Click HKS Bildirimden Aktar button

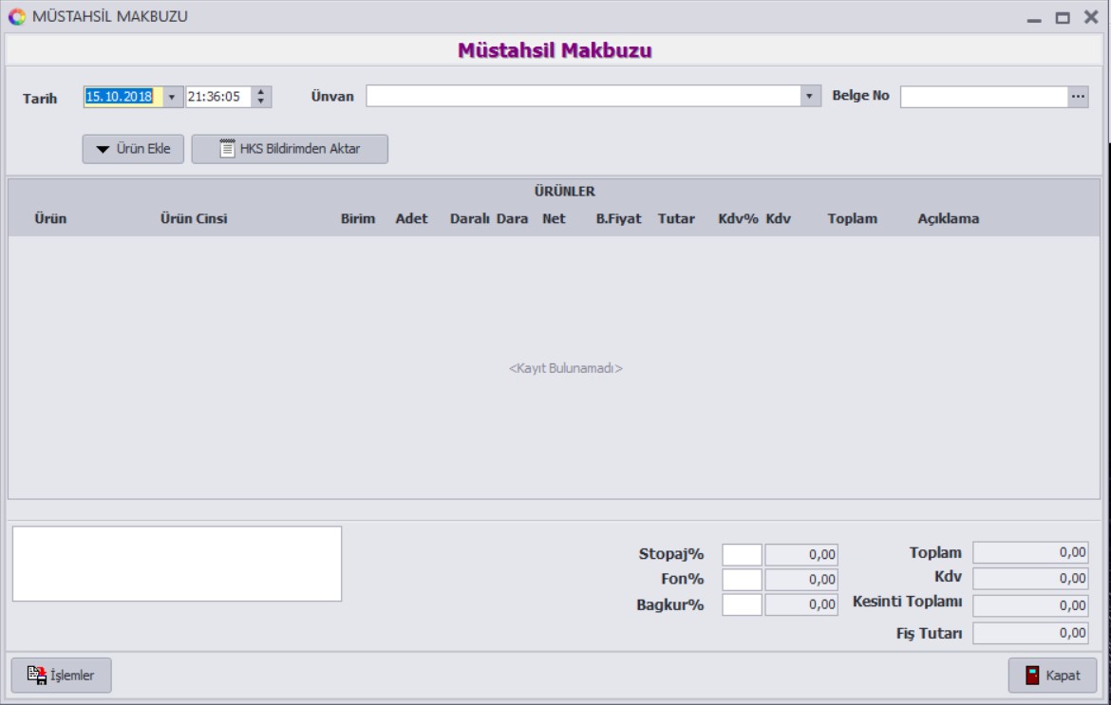point(290,149)
